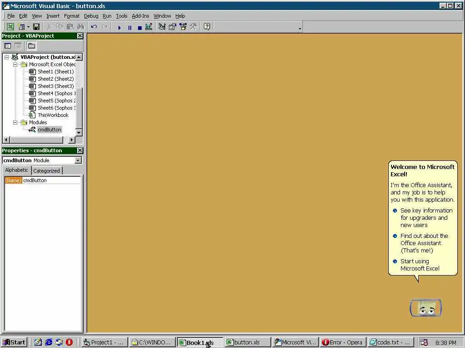This screenshot has width=465, height=348.
Task: Choose Start using Microsoft Excel option
Action: 416,265
